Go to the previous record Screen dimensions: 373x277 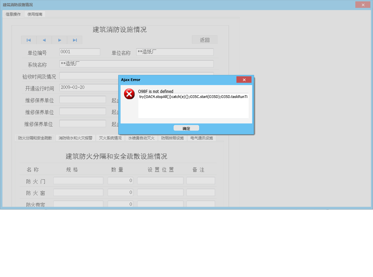click(44, 40)
